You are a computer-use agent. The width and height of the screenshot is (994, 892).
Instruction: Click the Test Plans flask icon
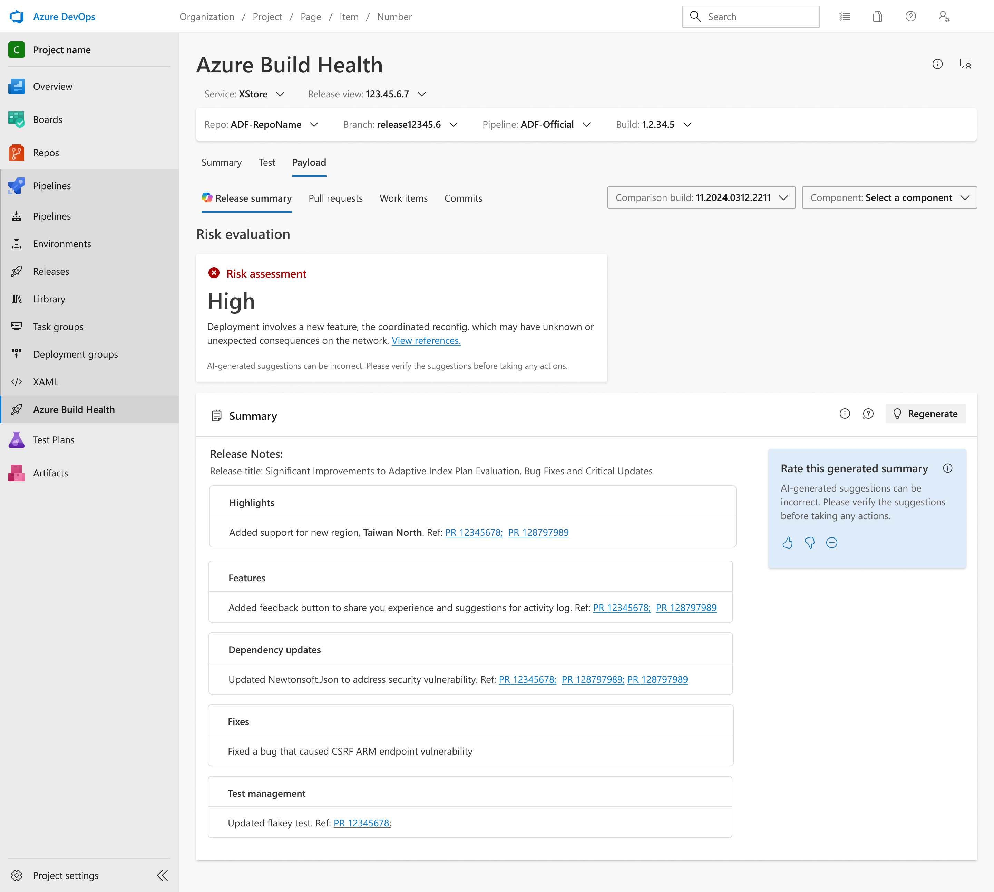tap(17, 440)
